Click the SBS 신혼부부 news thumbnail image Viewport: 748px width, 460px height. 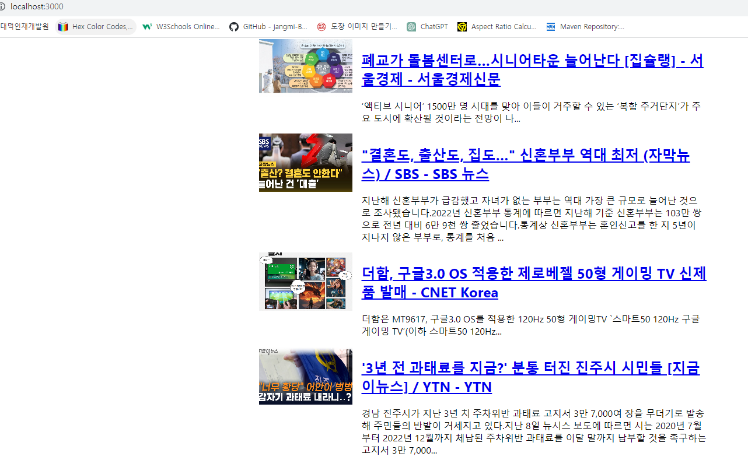(306, 163)
